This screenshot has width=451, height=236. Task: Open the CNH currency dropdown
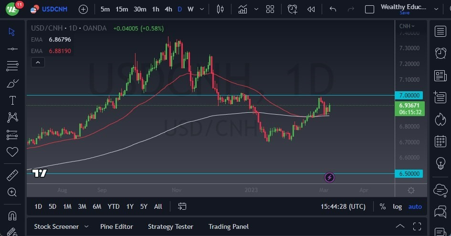click(407, 26)
